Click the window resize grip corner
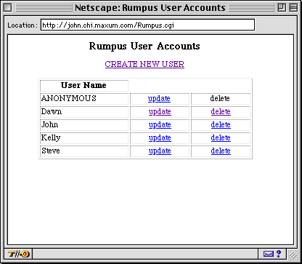Image resolution: width=302 pixels, height=264 pixels. pyautogui.click(x=293, y=255)
